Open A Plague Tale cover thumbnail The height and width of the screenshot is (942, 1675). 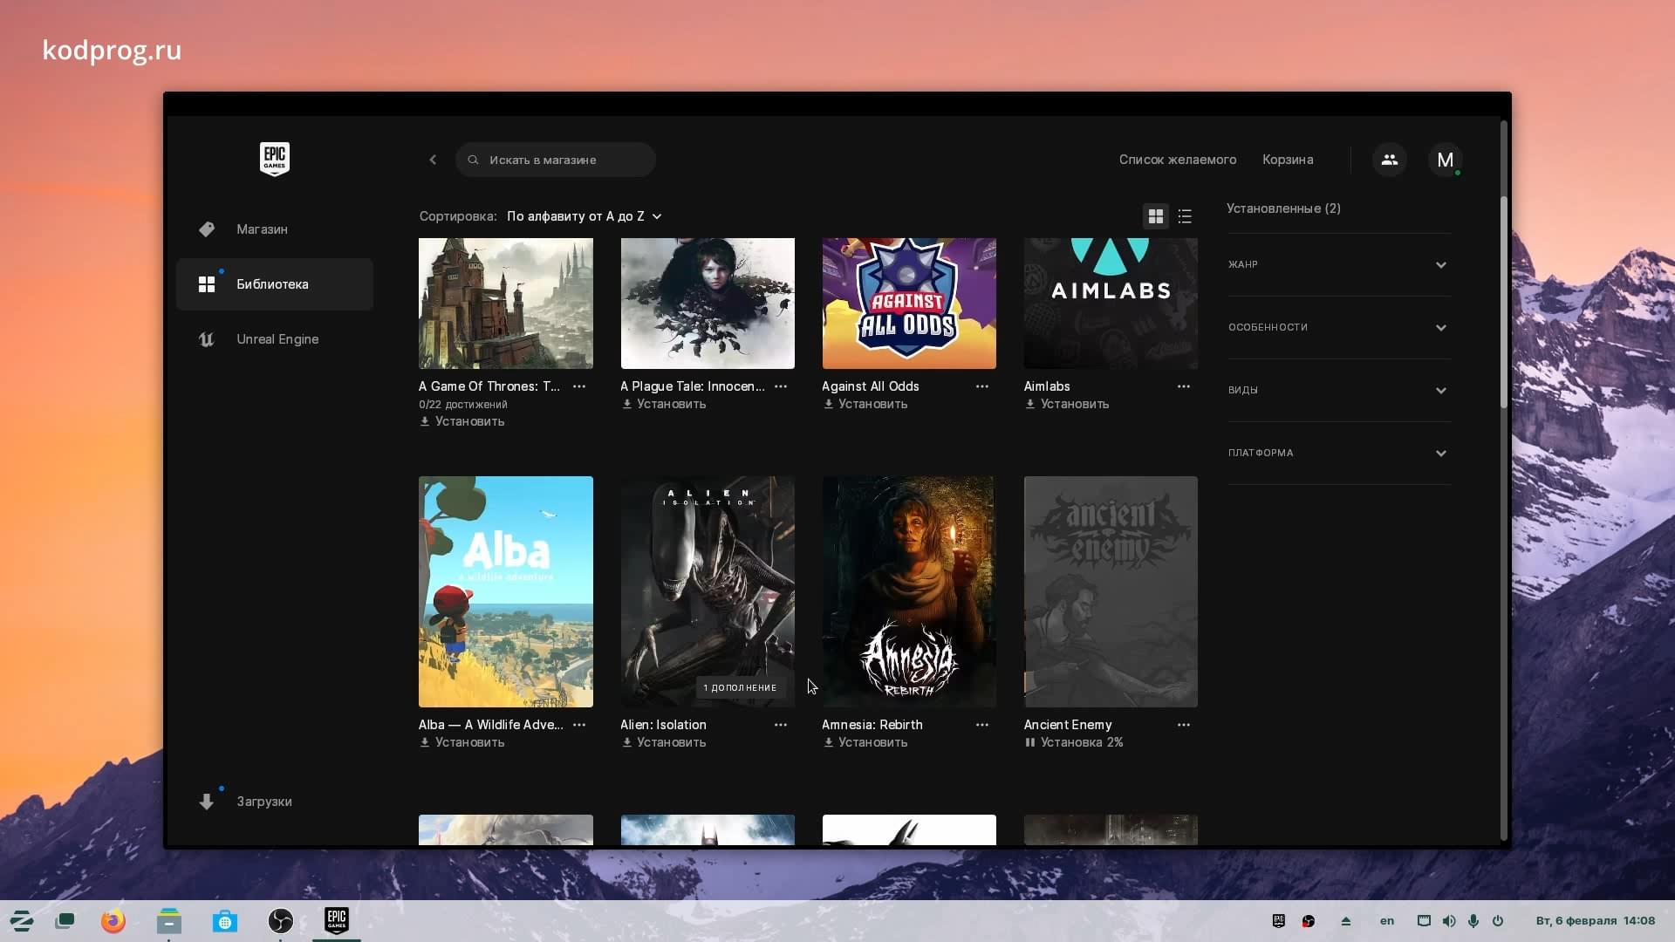pyautogui.click(x=708, y=303)
